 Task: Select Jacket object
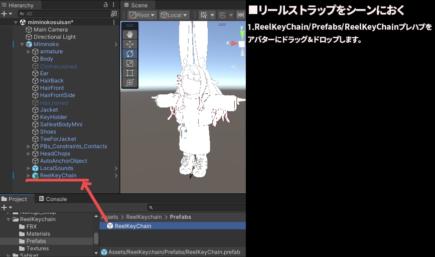click(x=49, y=109)
